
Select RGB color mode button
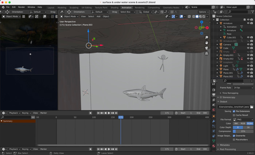(243, 124)
